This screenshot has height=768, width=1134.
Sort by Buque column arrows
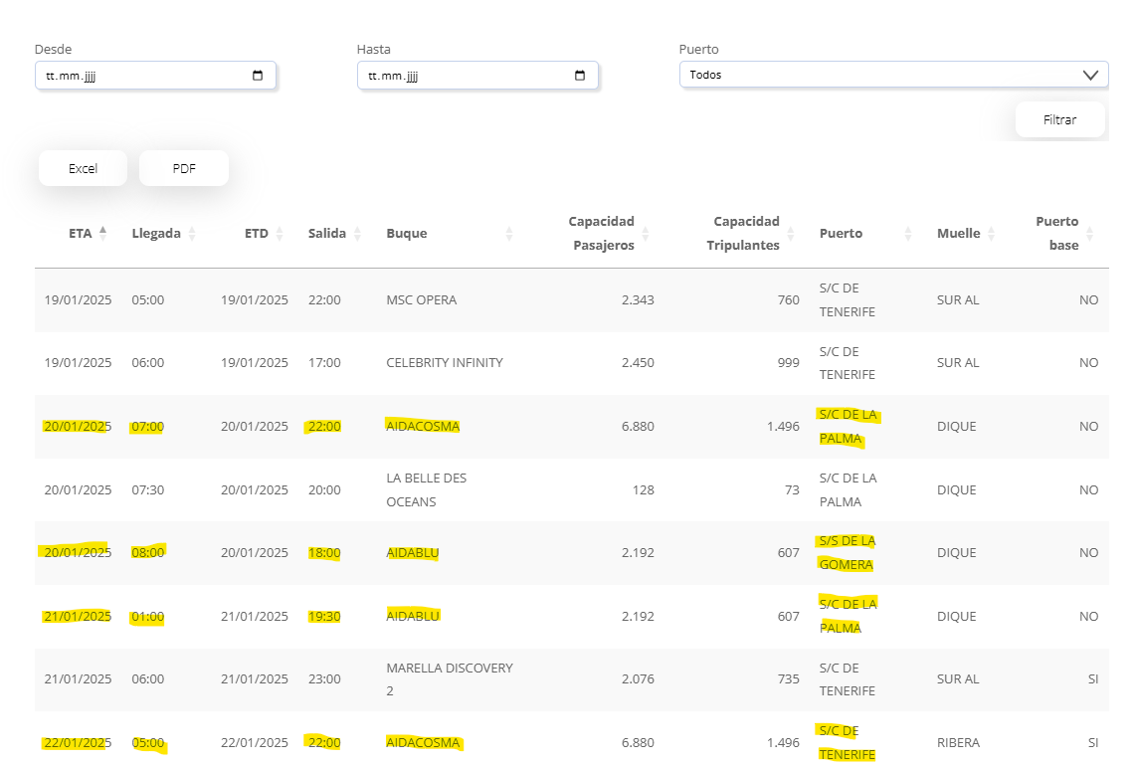[x=509, y=233]
